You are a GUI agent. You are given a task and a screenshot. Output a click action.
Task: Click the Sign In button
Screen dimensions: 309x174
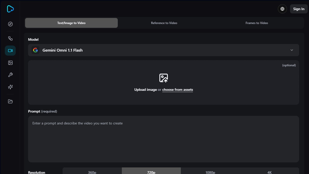299,9
